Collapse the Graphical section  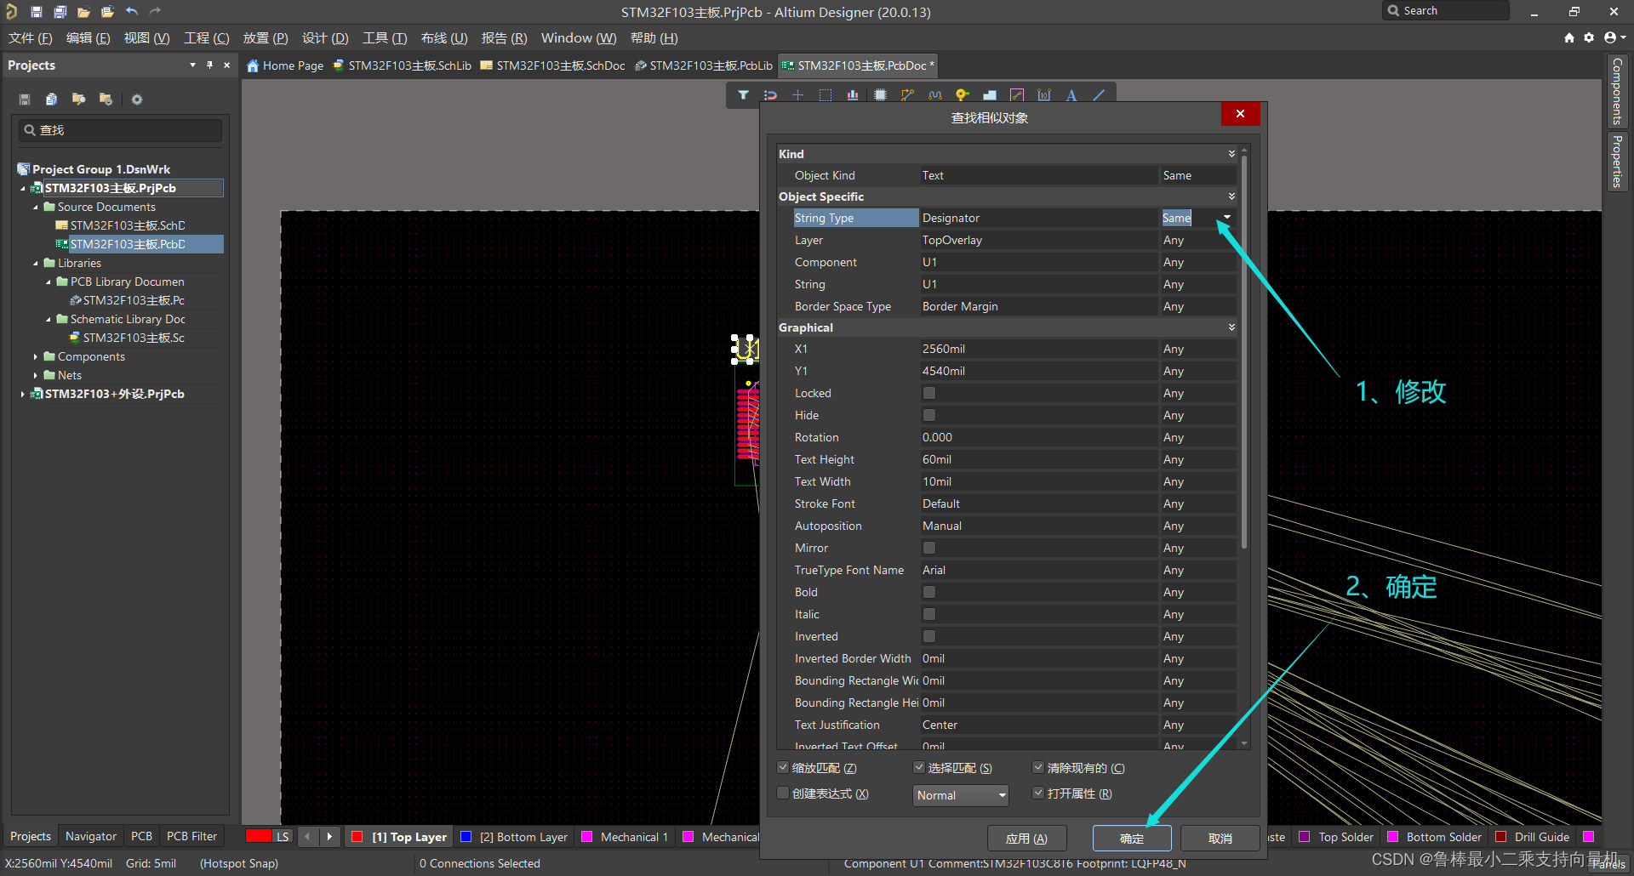pyautogui.click(x=1231, y=327)
